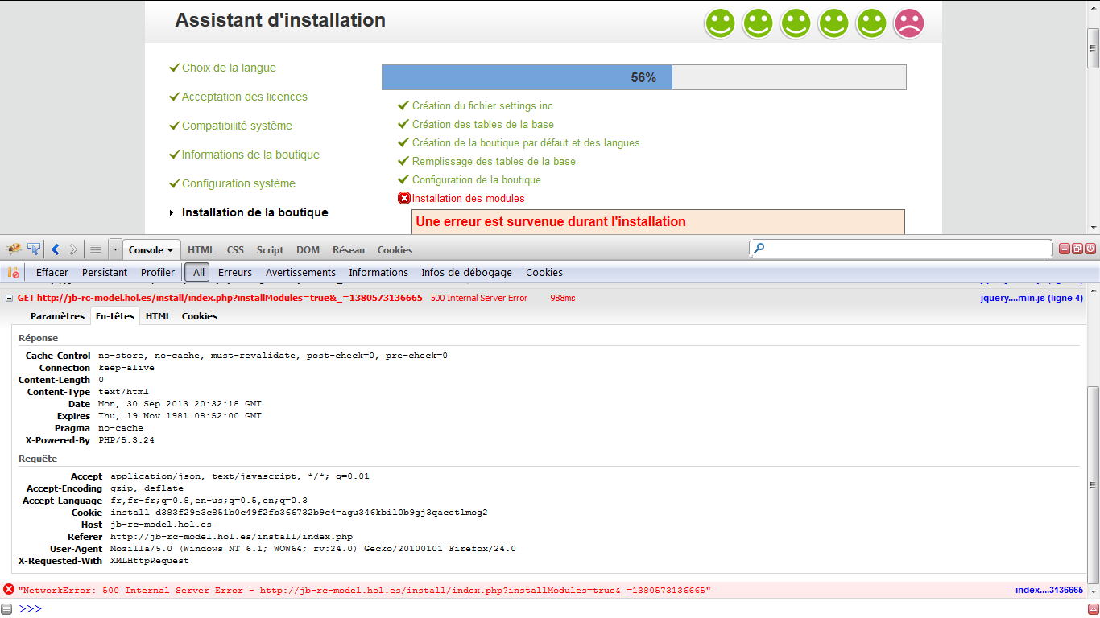The image size is (1100, 618).
Task: Filter console by Erreurs
Action: 235,273
